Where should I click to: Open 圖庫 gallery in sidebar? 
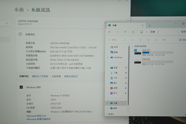pyautogui.click(x=114, y=52)
